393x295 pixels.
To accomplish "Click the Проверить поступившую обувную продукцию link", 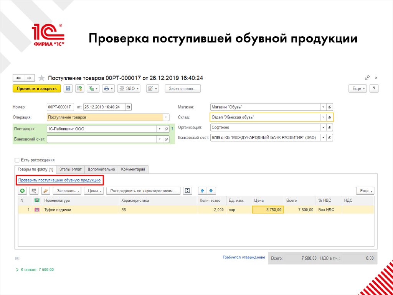I will [59, 180].
